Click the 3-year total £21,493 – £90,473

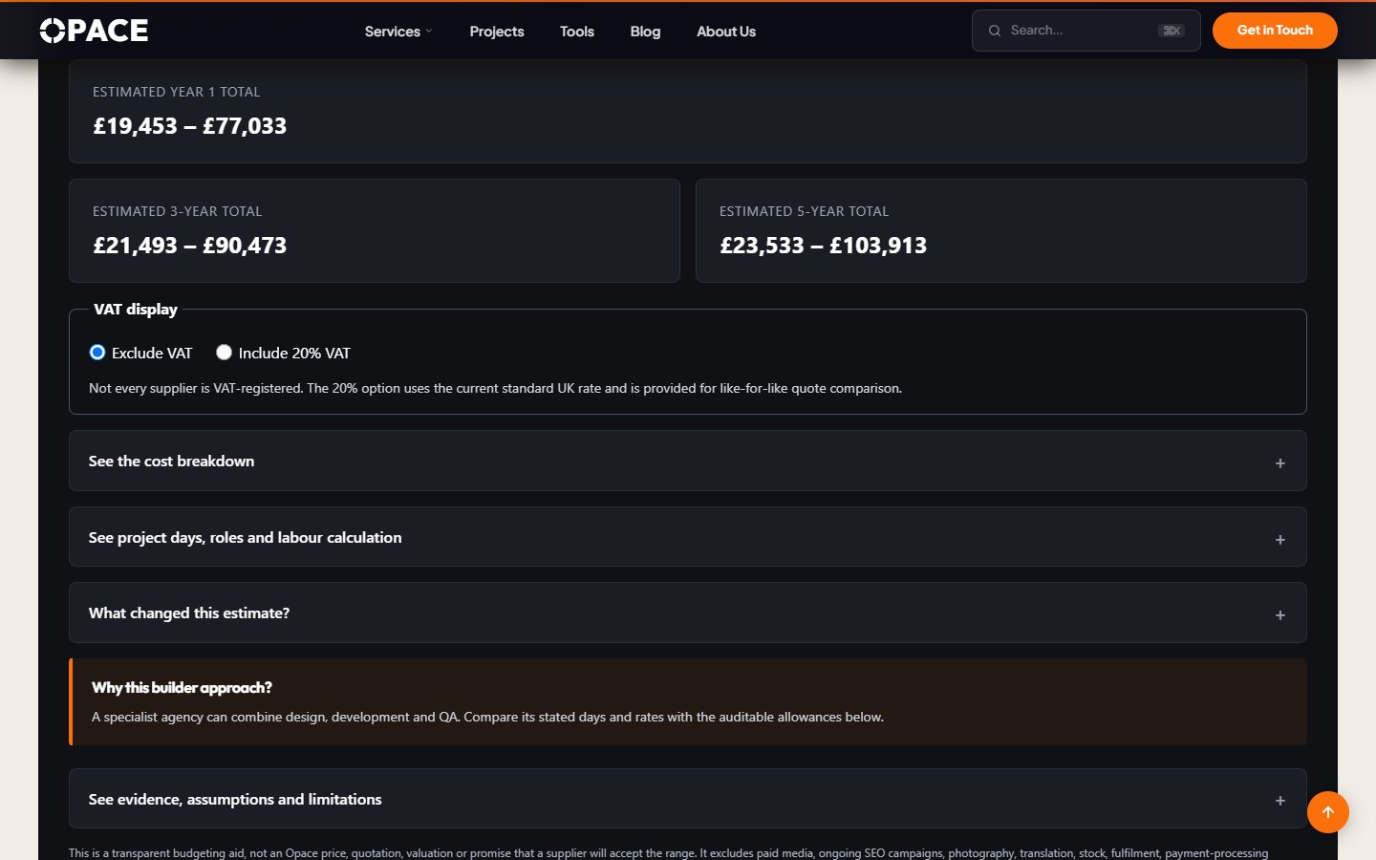190,246
